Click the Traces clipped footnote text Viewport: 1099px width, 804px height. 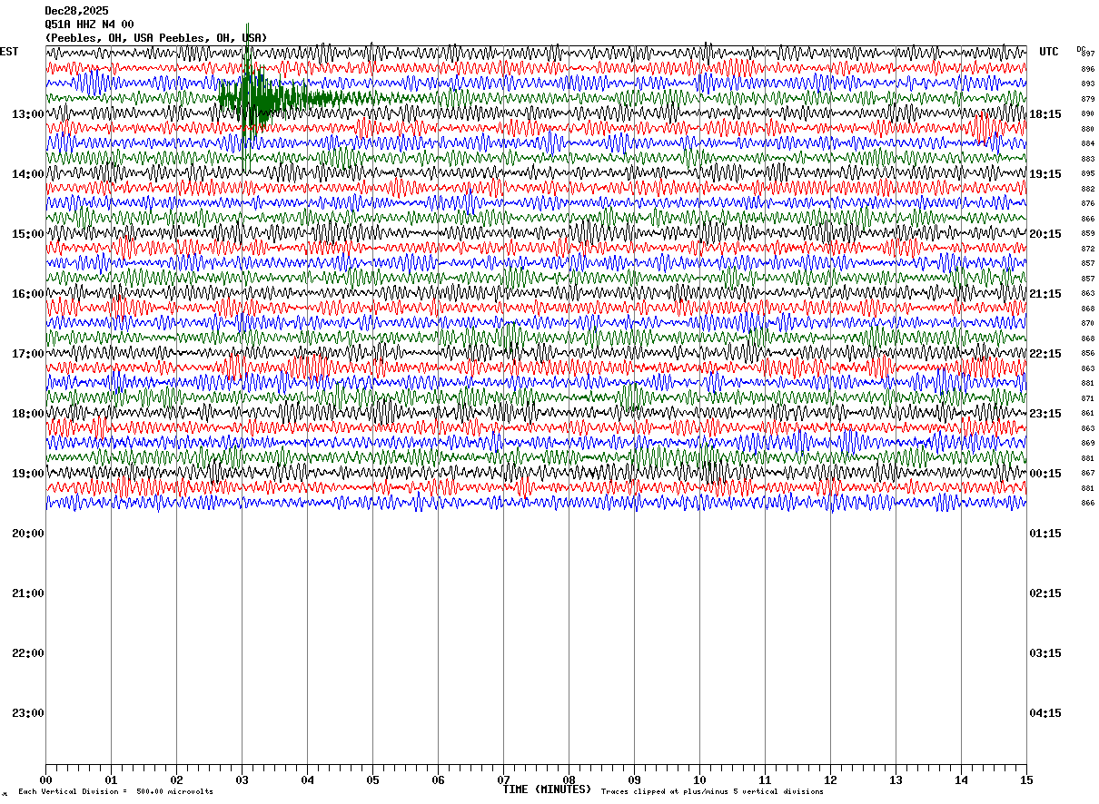click(x=712, y=792)
